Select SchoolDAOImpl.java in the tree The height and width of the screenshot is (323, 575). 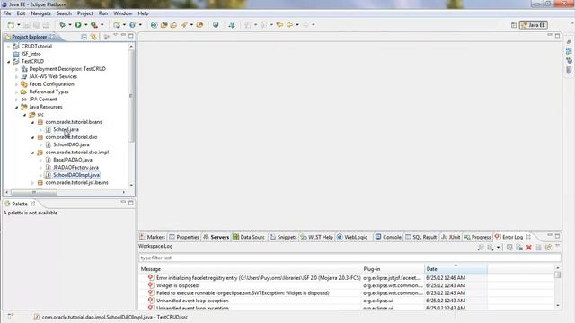click(76, 175)
